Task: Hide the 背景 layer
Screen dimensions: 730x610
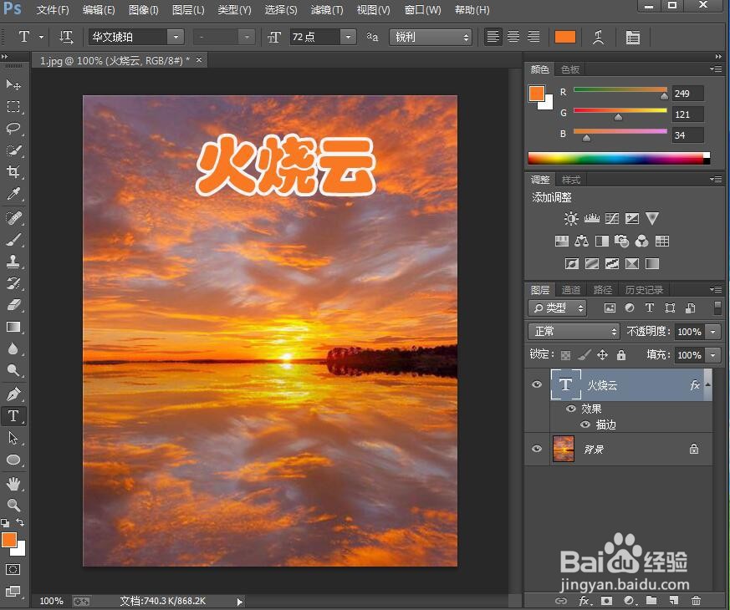Action: click(x=537, y=449)
